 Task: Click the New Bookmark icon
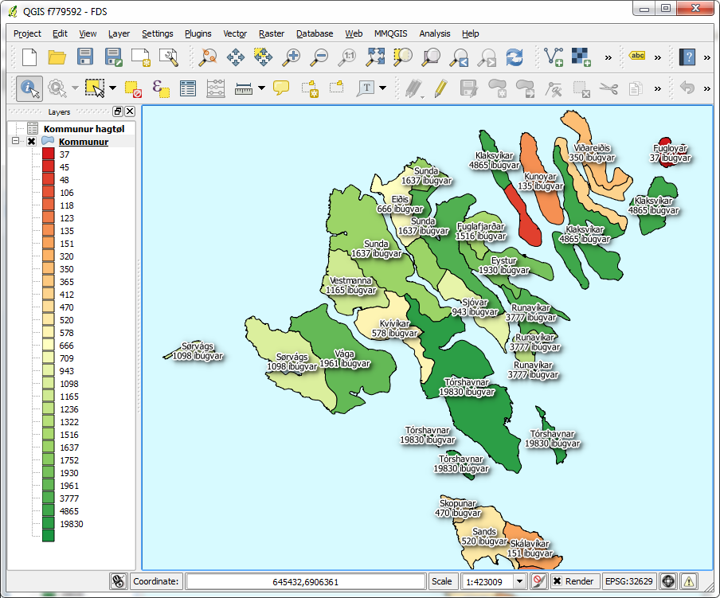(310, 88)
